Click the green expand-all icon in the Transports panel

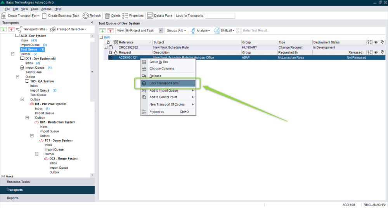4,29
